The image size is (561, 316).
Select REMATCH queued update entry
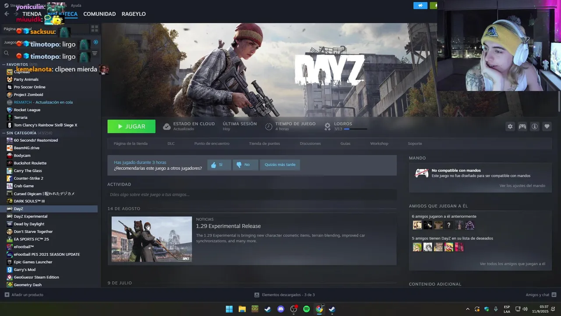click(43, 102)
